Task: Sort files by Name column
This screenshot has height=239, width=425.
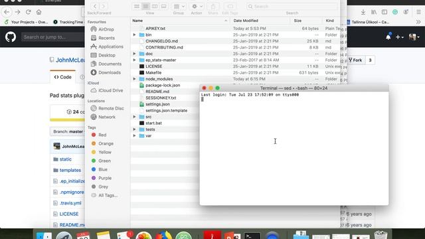Action: [180, 21]
